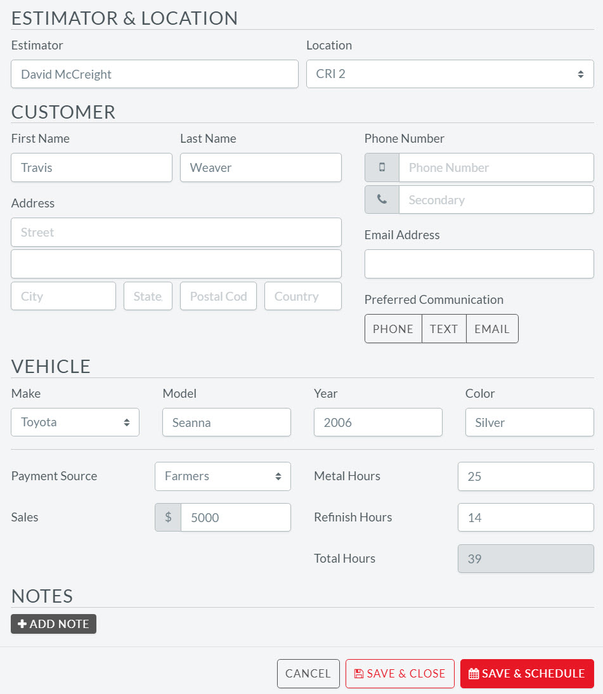This screenshot has width=603, height=694.
Task: Open the Location dropdown showing CRI 2
Action: 450,74
